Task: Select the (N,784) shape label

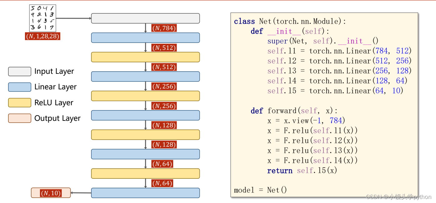Action: point(164,28)
